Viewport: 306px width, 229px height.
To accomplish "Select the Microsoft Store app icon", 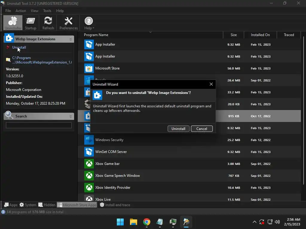I will [89, 68].
